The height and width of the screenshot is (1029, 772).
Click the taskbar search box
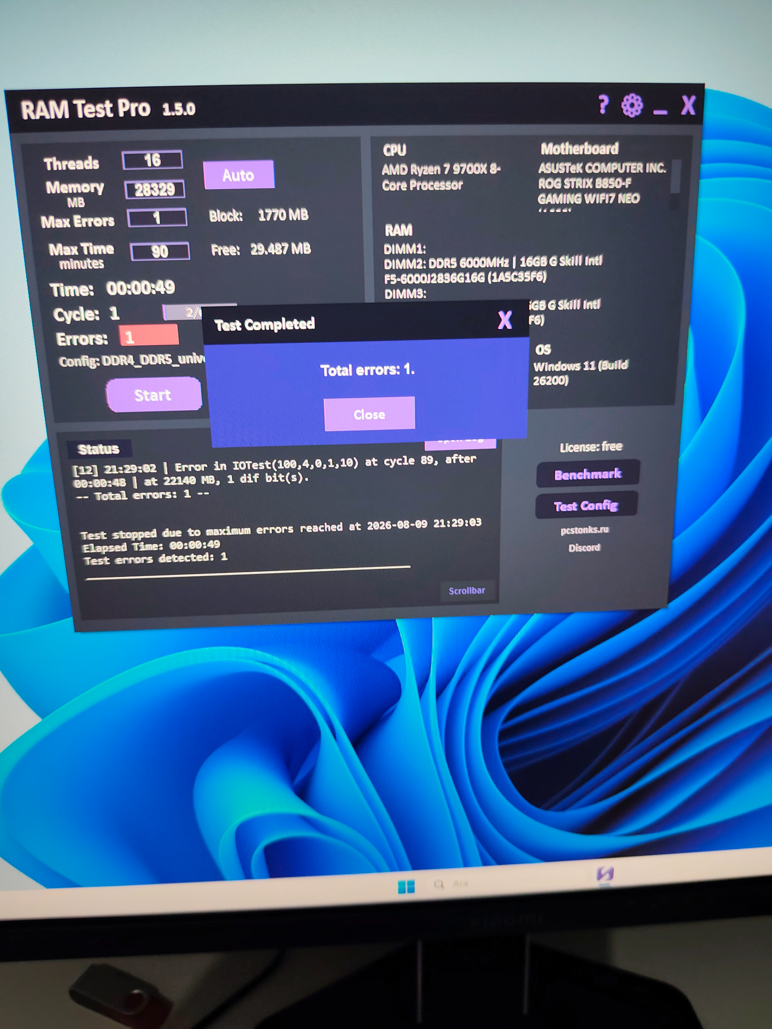click(451, 884)
